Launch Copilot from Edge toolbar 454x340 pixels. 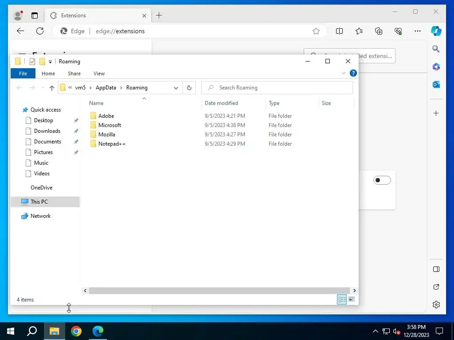[436, 31]
